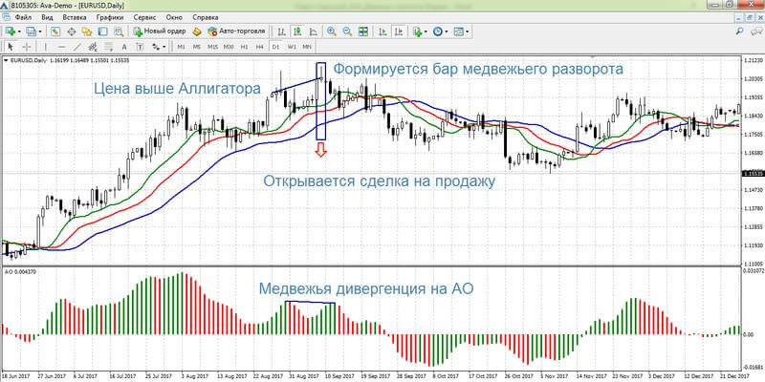Switch chart to H1 timeframe
Screen dimensions: 765x382
pyautogui.click(x=245, y=46)
